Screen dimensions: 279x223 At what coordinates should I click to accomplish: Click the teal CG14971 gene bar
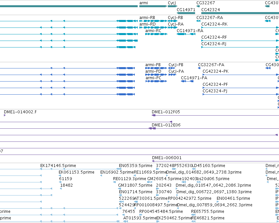(x=186, y=13)
